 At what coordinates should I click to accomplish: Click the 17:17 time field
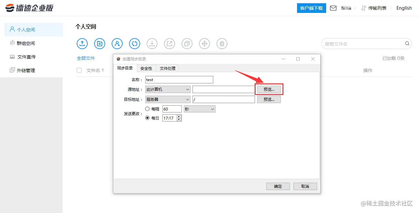click(x=169, y=118)
